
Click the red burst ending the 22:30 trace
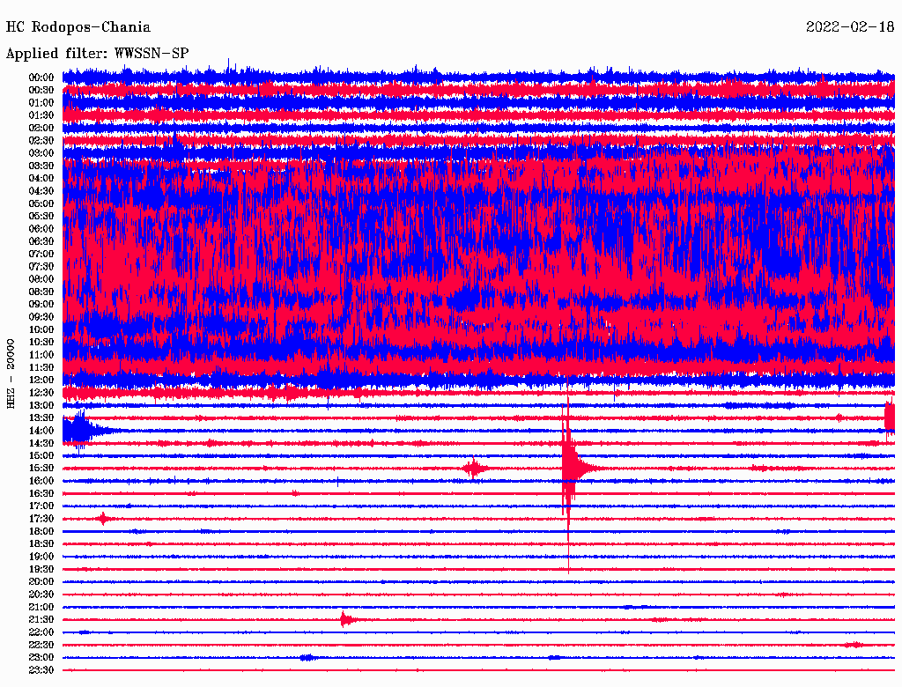(x=853, y=645)
